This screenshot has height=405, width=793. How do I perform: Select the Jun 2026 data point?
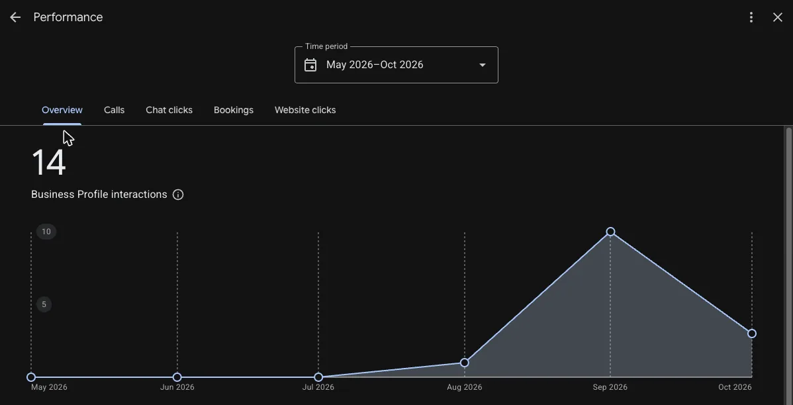[x=177, y=377]
